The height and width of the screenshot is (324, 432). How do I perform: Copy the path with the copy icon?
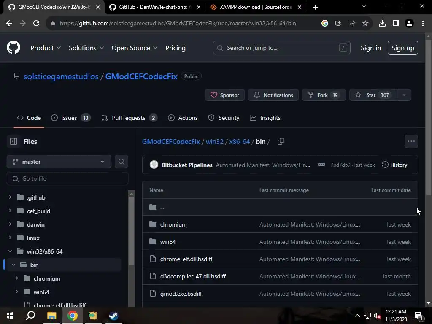tap(281, 141)
